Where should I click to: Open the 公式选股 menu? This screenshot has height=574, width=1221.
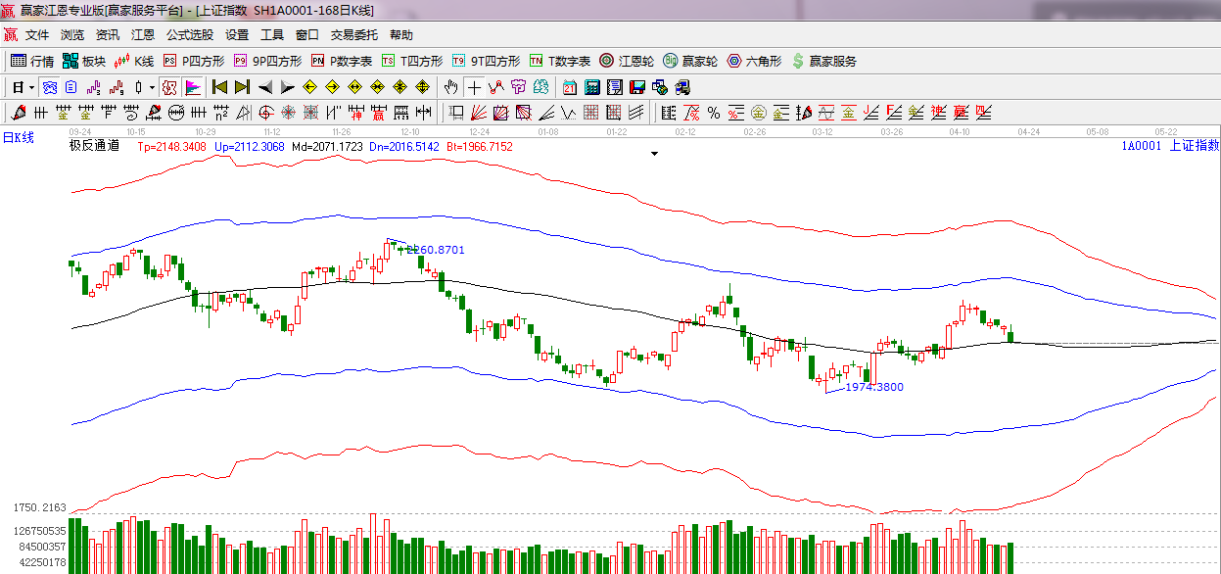(x=189, y=34)
